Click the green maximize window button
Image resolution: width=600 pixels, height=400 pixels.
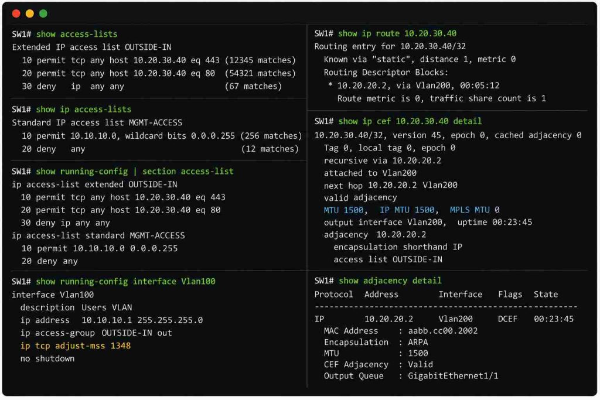[x=43, y=14]
